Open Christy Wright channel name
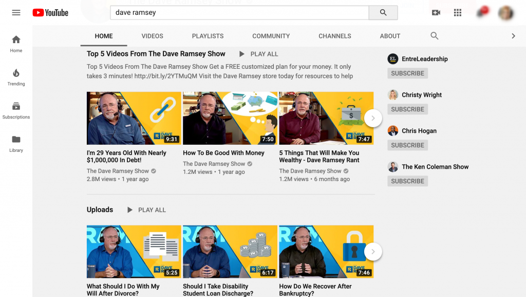Viewport: 526px width, 297px height. click(422, 95)
